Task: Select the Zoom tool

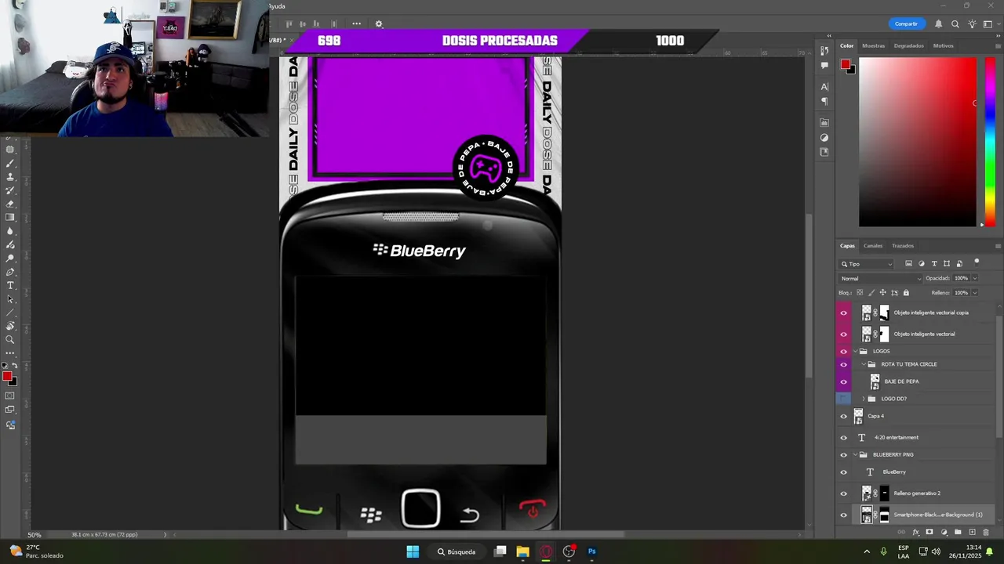Action: pos(10,339)
